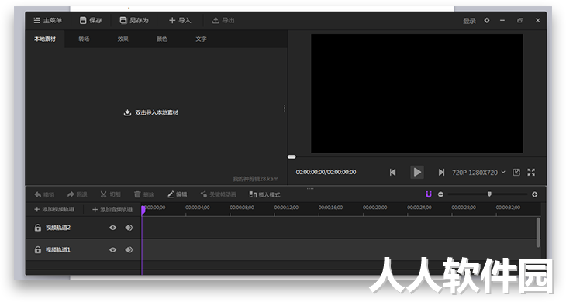Pop out the preview window icon
The width and height of the screenshot is (566, 302).
[x=516, y=172]
